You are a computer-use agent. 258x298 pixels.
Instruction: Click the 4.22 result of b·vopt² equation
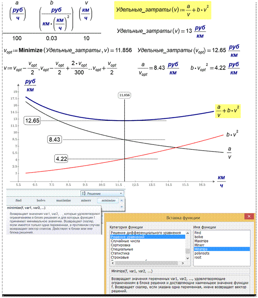(x=220, y=68)
